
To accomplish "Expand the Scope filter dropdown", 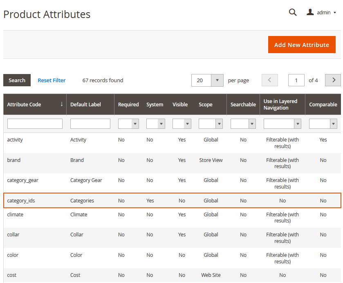I will pos(210,124).
